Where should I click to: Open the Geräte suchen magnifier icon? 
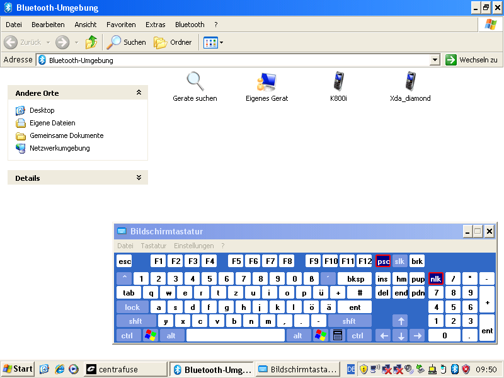pos(195,82)
